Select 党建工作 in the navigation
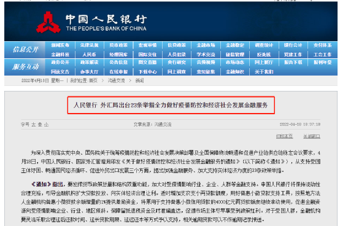Viewport: 340px width, 226px height. (x=293, y=55)
